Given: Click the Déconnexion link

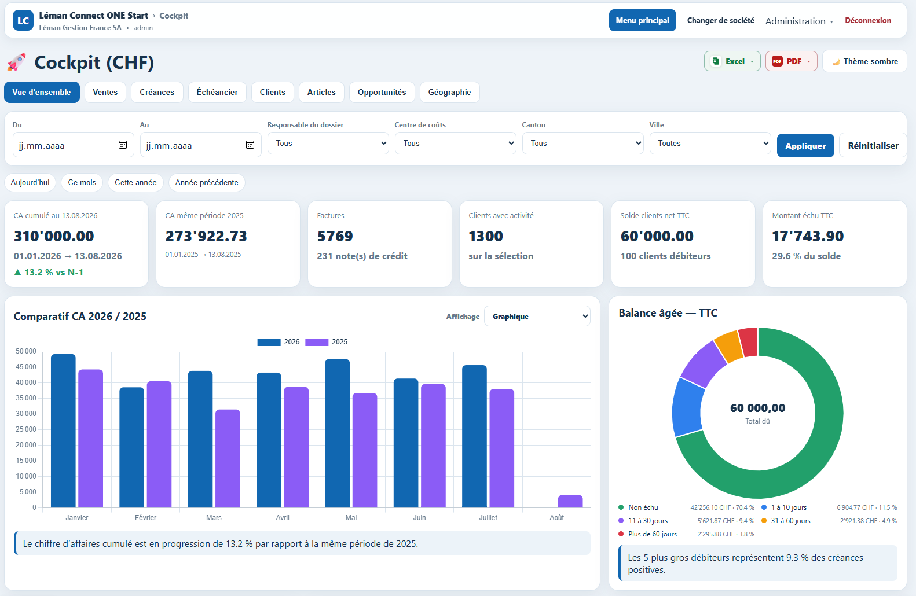Looking at the screenshot, I should point(868,20).
